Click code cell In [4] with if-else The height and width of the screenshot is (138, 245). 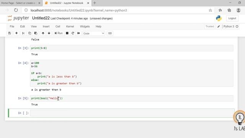coord(132,73)
